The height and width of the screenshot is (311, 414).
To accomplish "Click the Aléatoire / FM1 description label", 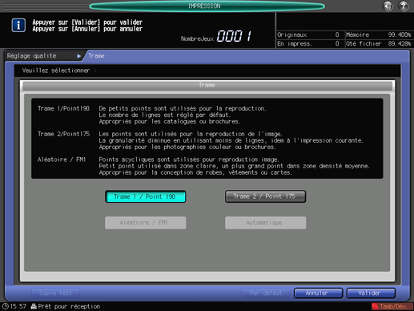I will pos(62,160).
